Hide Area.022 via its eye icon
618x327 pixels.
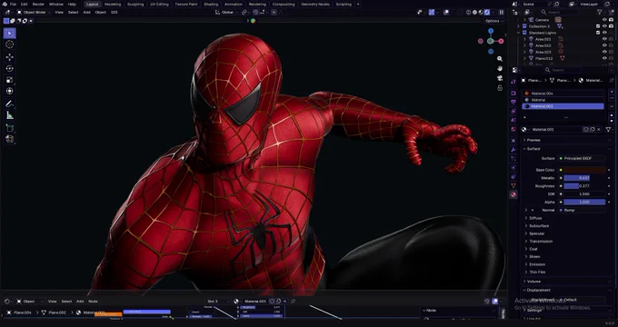pyautogui.click(x=604, y=45)
